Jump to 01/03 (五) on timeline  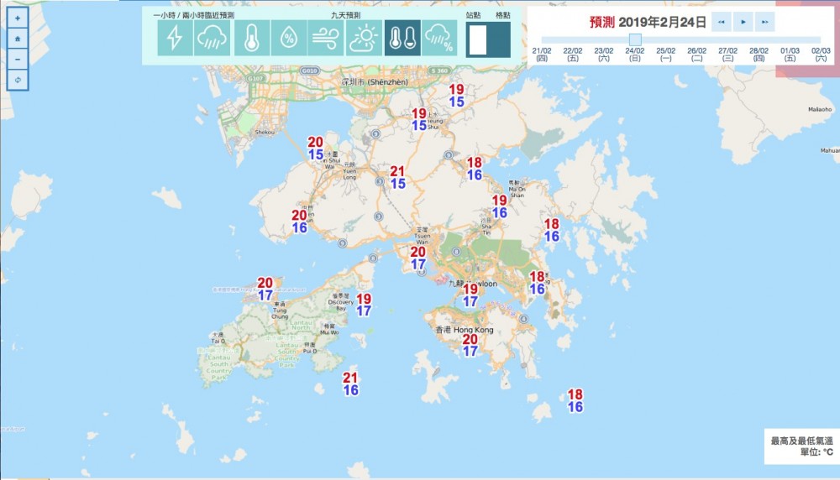pos(790,54)
